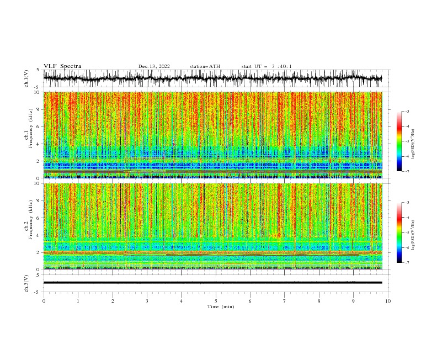
Task: Click the lower PSD color scale bar
Action: coord(399,233)
